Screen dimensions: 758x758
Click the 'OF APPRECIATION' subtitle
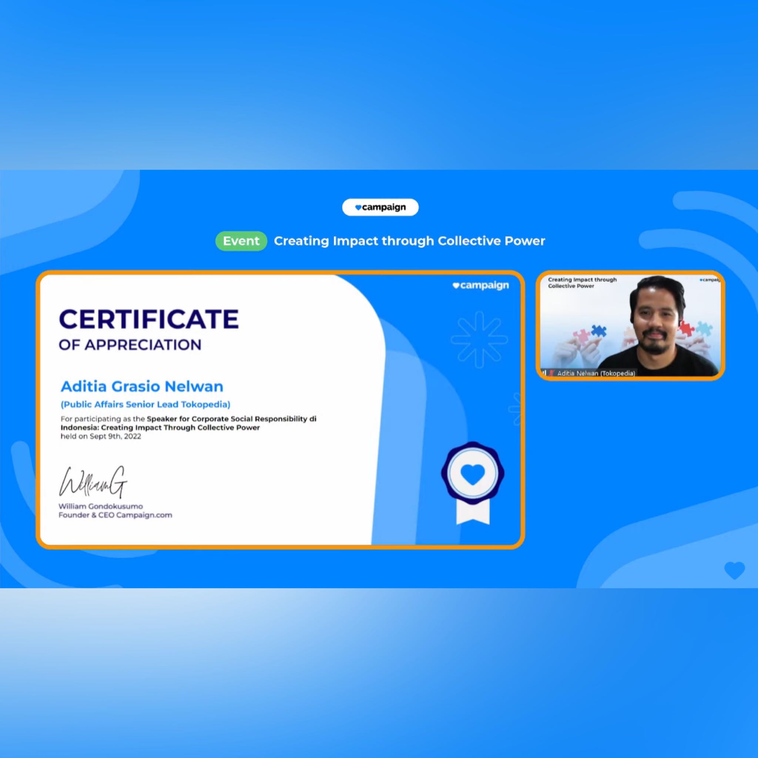[130, 345]
